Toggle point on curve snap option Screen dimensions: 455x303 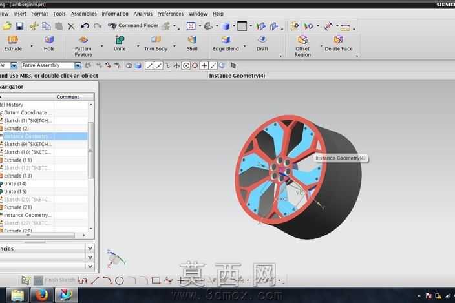[x=213, y=66]
